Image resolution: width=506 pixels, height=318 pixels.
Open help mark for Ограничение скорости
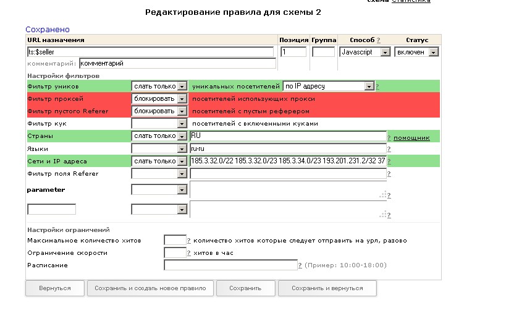(x=189, y=253)
